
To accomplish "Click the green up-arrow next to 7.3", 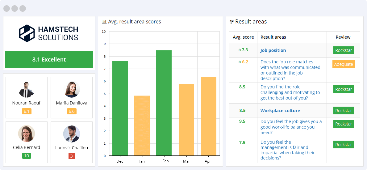I will 240,50.
